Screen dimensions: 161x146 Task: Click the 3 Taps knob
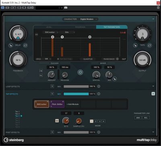(x=142, y=34)
